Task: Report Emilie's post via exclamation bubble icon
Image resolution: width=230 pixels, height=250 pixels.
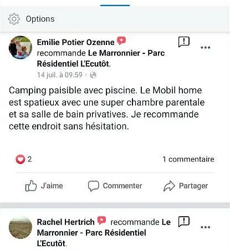Action: coord(184,42)
